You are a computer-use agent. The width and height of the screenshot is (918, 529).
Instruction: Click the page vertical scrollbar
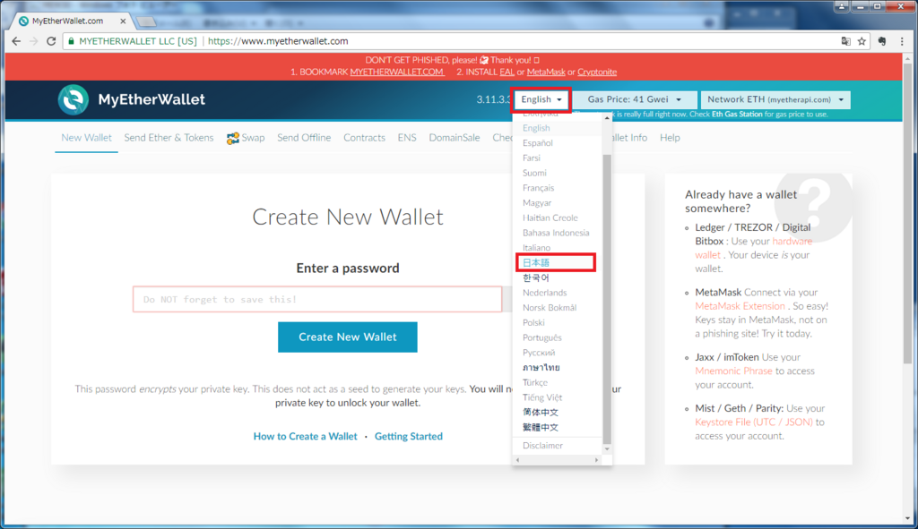pyautogui.click(x=908, y=213)
